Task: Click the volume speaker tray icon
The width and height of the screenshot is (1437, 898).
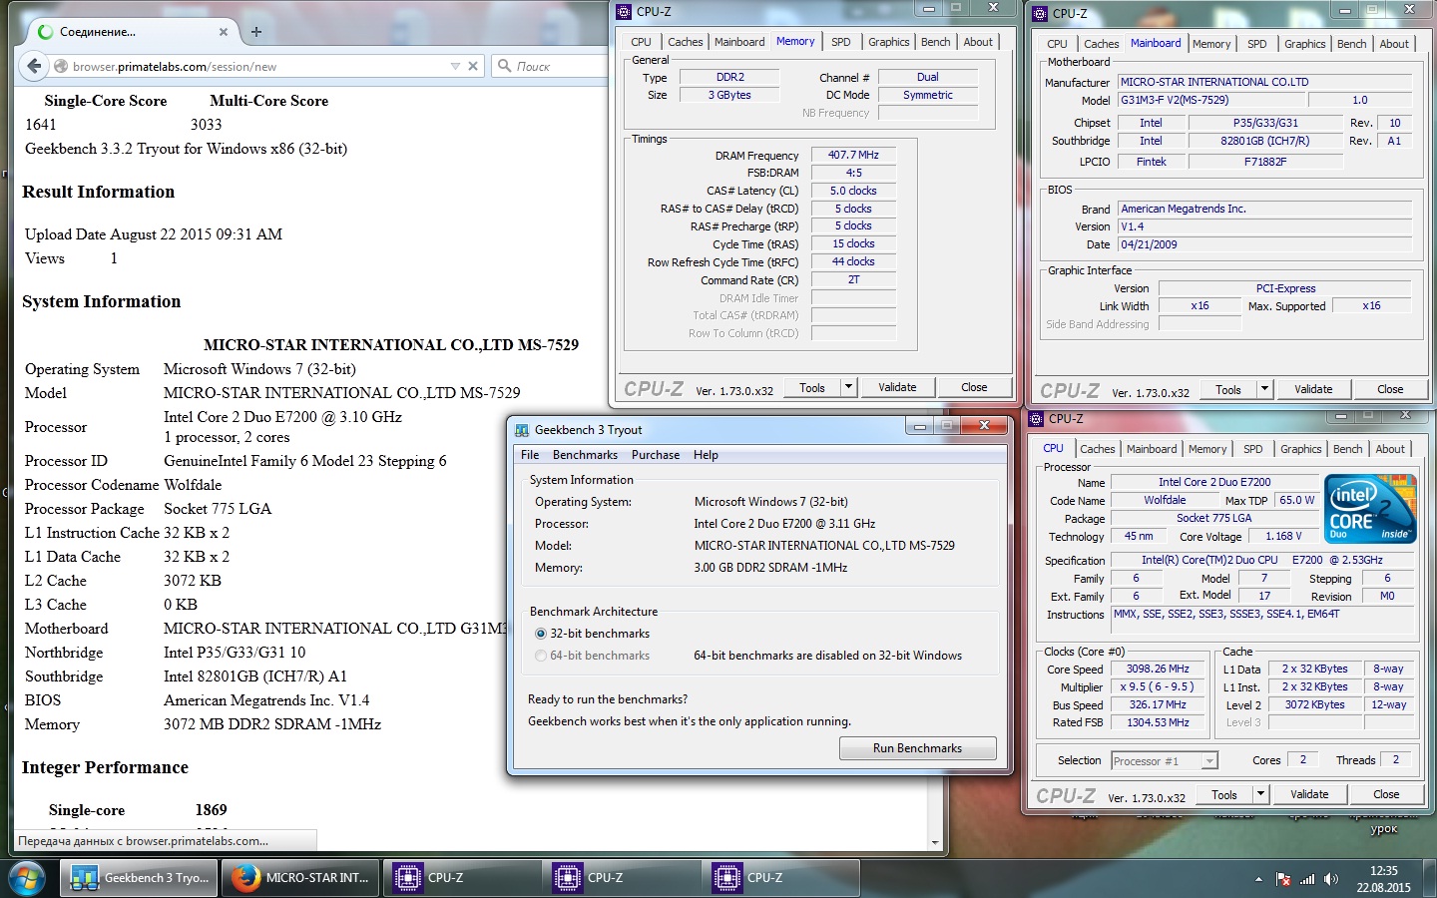Action: pos(1331,879)
